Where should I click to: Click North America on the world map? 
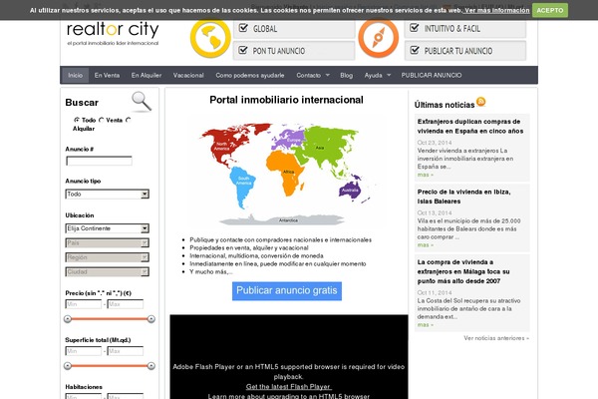pyautogui.click(x=225, y=145)
